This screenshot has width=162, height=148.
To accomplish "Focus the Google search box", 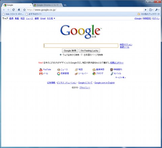I will coord(81,46).
